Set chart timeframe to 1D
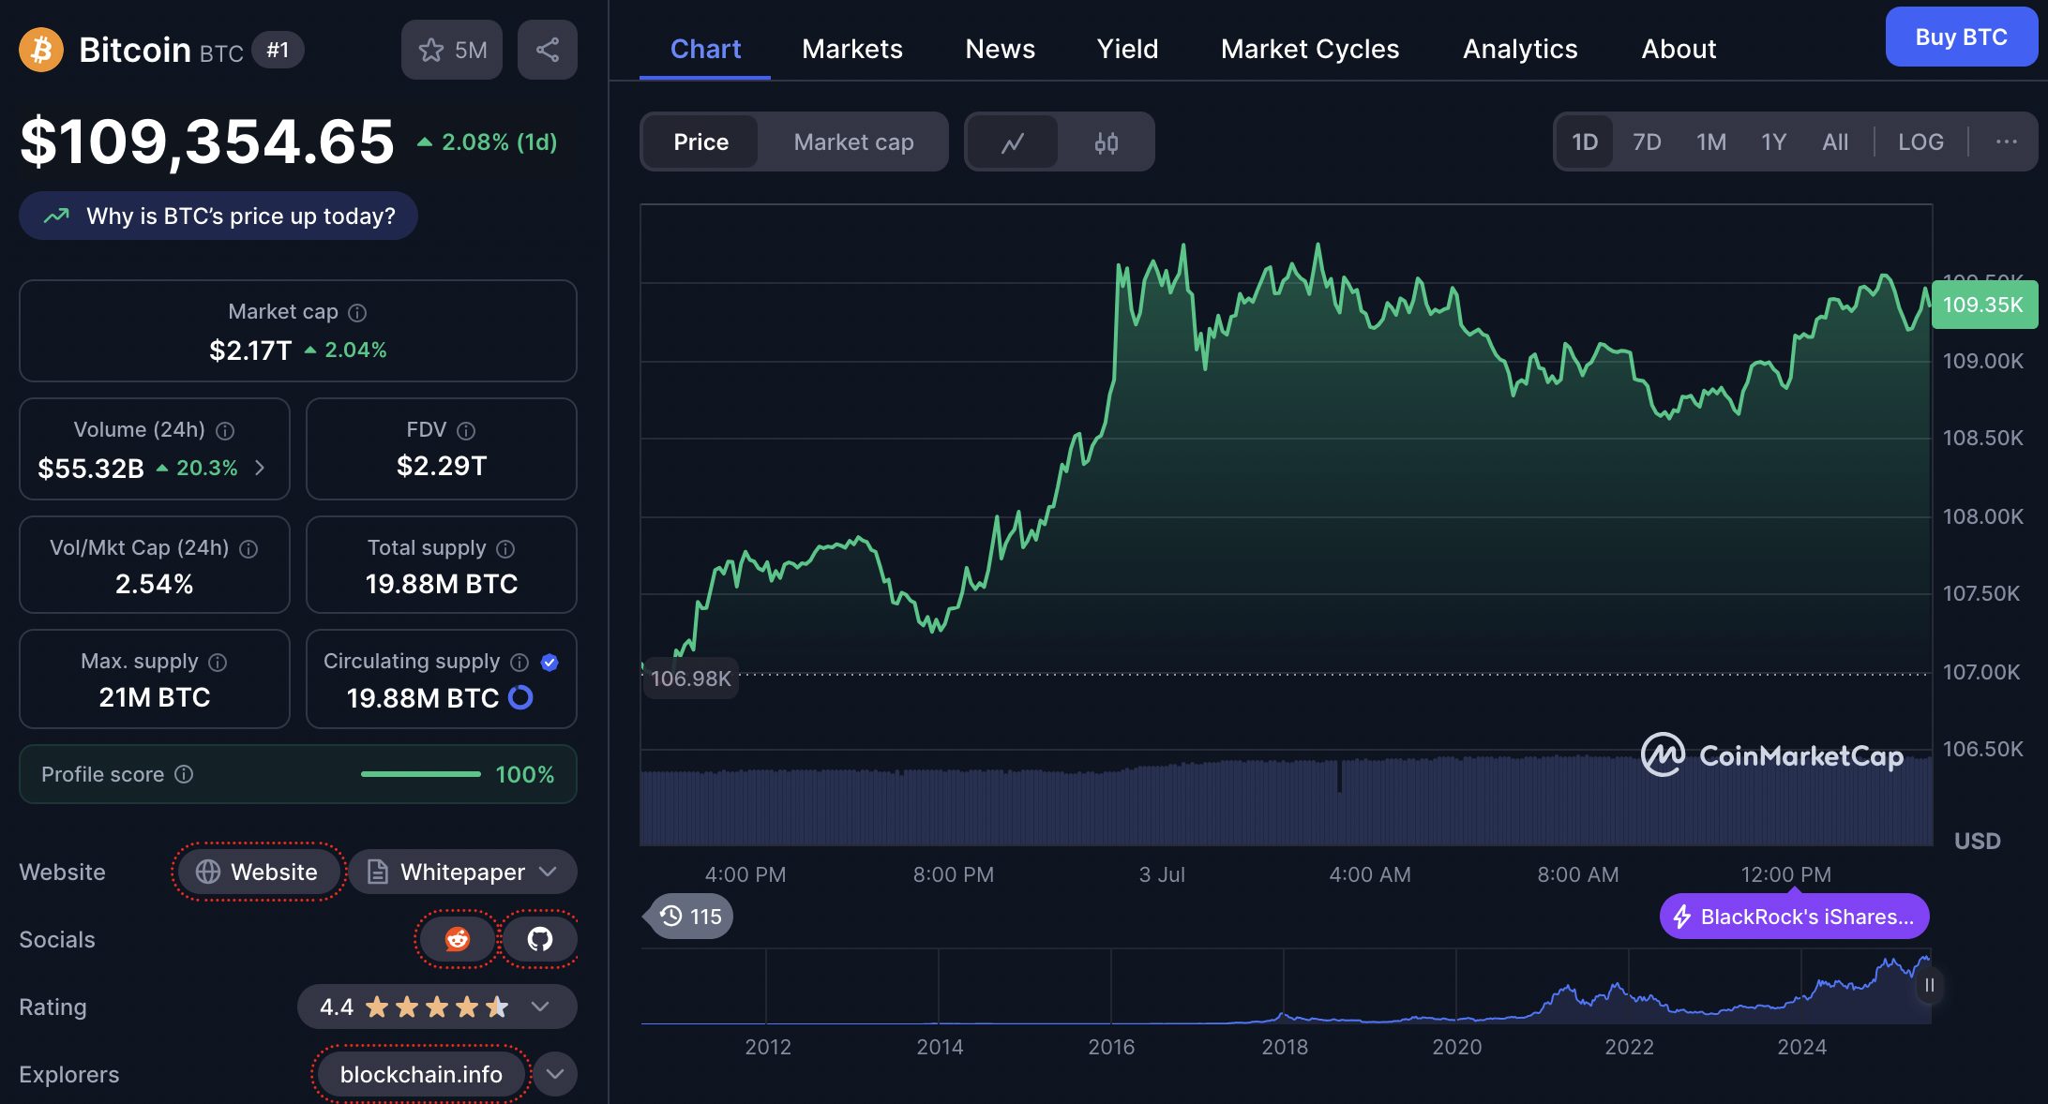2048x1104 pixels. pos(1585,142)
